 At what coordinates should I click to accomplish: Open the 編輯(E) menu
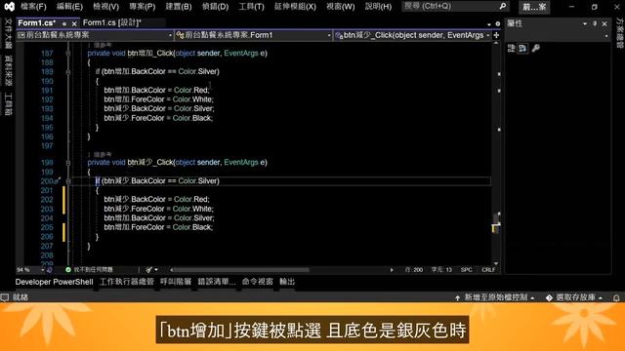pos(69,7)
